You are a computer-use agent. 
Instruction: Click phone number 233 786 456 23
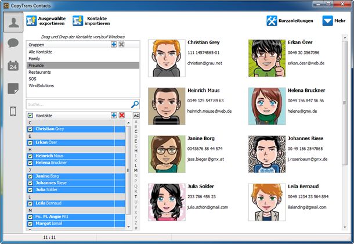[x=201, y=196]
